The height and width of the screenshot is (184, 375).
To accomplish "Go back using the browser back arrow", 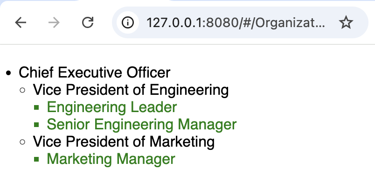I will [21, 23].
